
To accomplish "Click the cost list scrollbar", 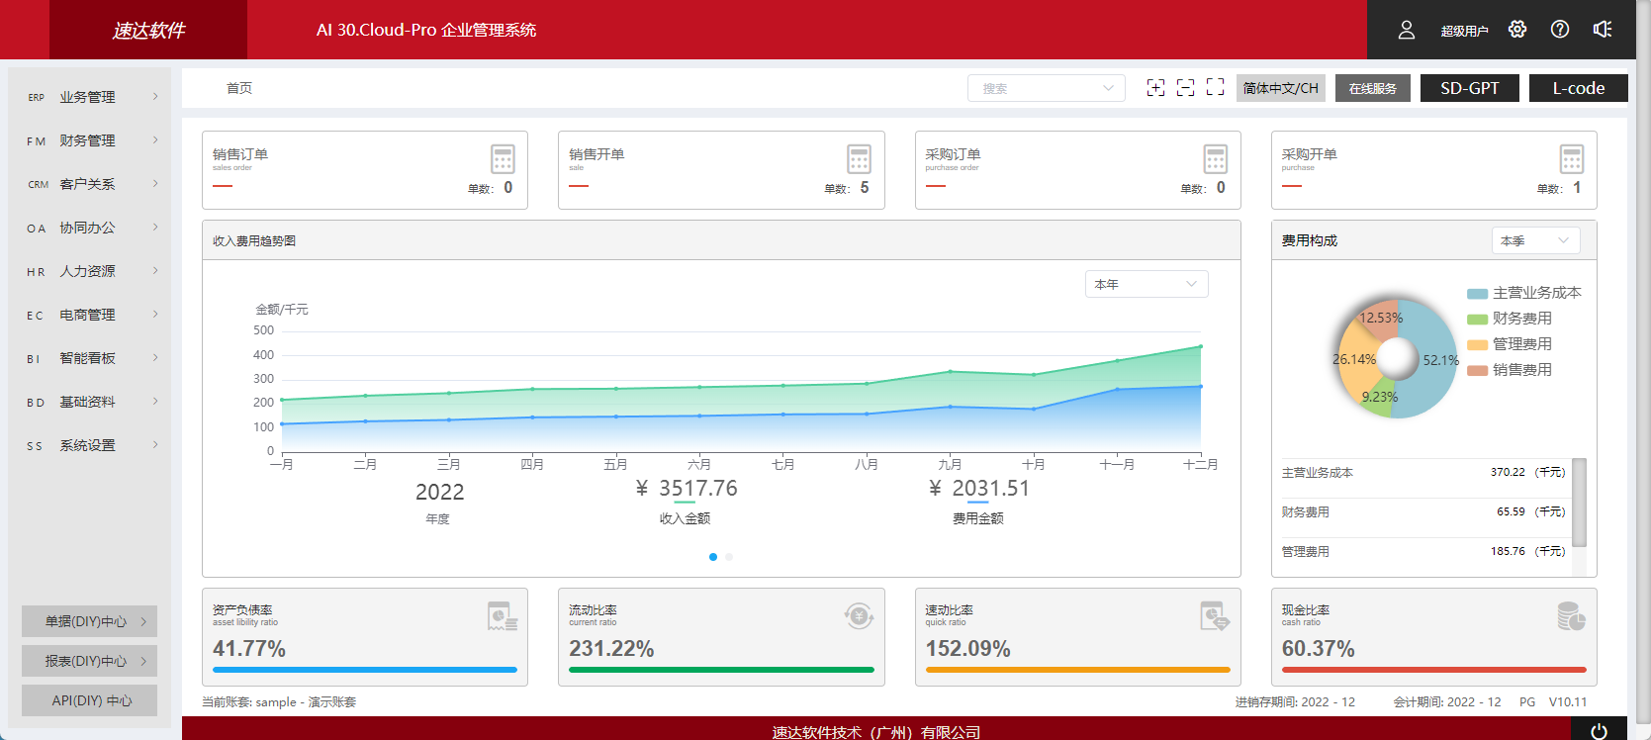I will [x=1579, y=503].
